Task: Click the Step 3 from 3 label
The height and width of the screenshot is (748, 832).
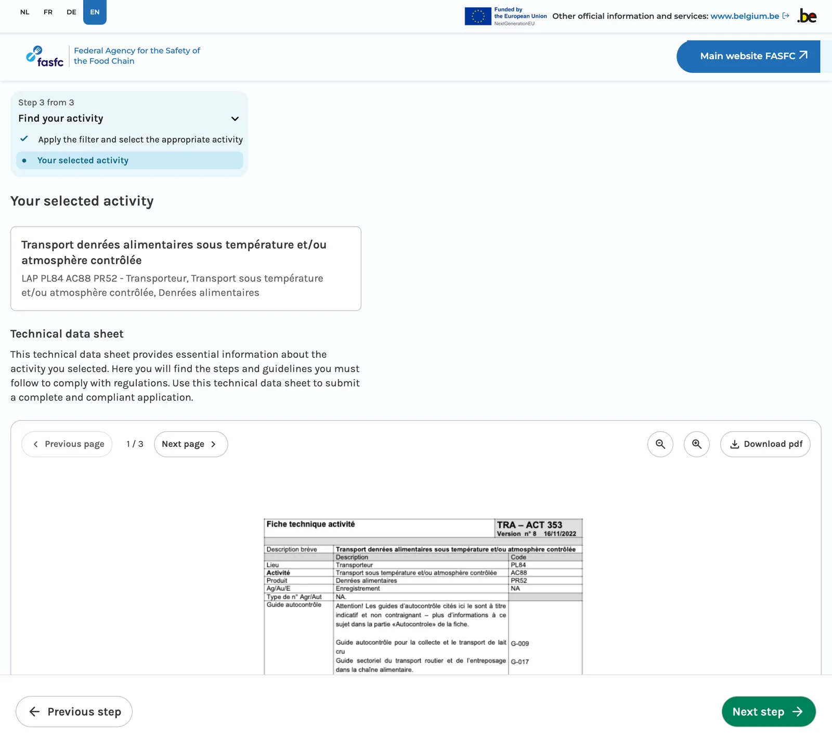Action: click(46, 102)
